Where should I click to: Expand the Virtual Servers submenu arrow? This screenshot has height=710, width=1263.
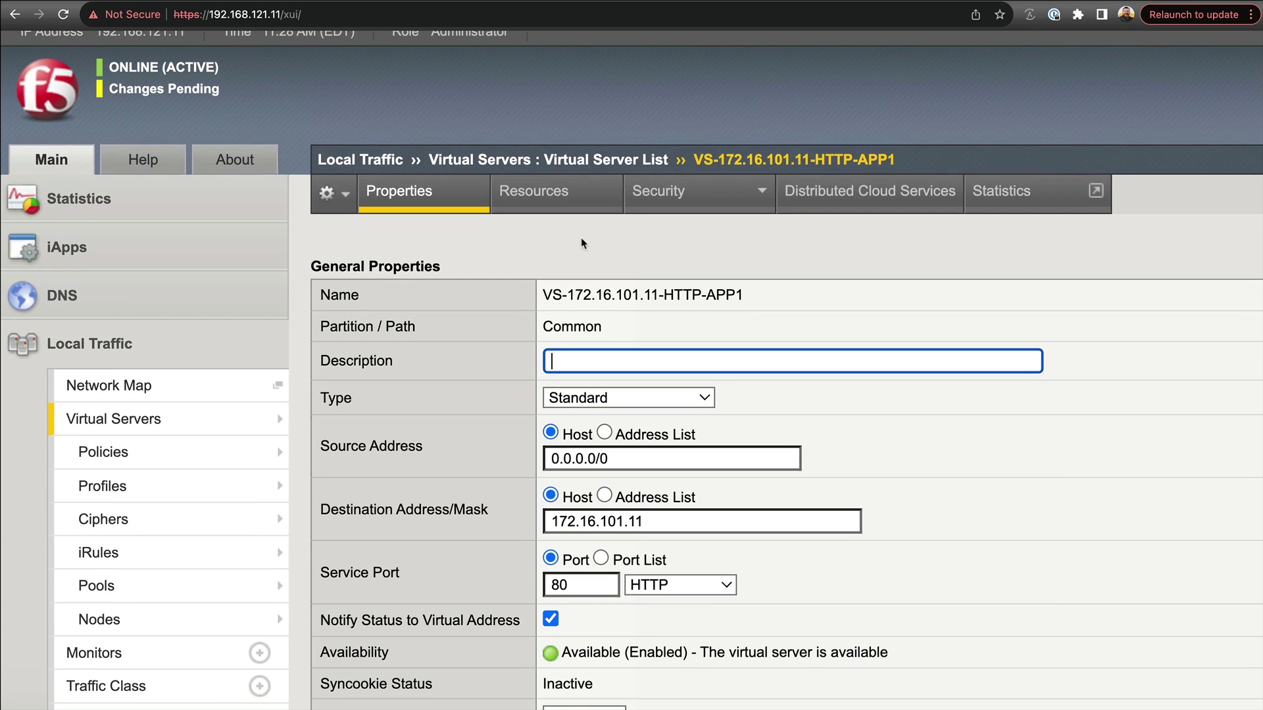coord(280,419)
